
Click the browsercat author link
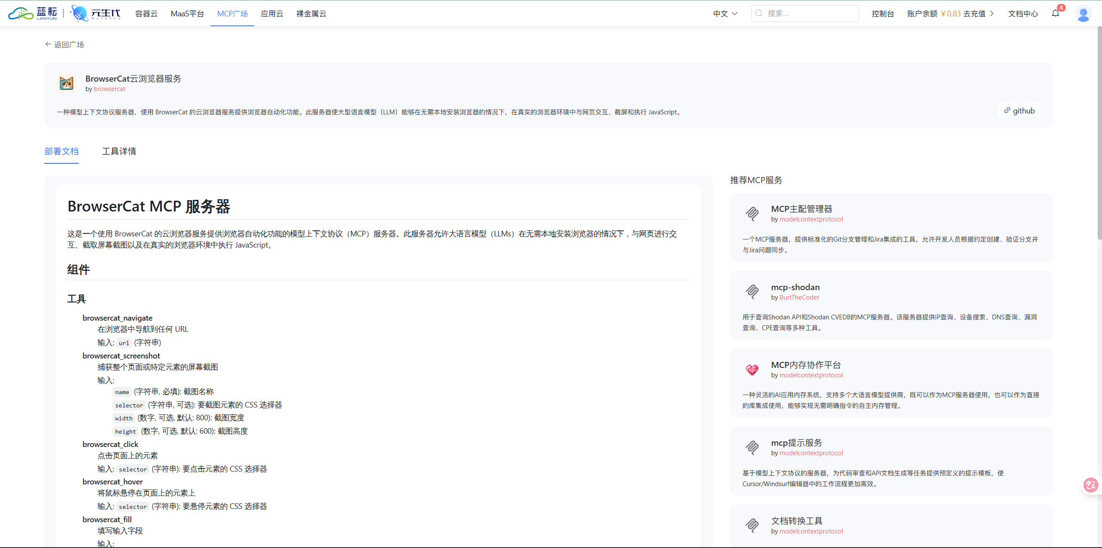[110, 89]
